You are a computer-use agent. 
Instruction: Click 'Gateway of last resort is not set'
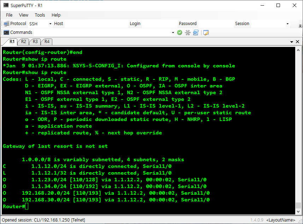(55, 146)
